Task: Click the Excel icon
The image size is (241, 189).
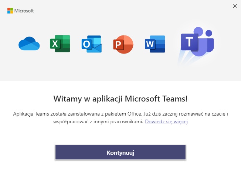Action: 60,44
